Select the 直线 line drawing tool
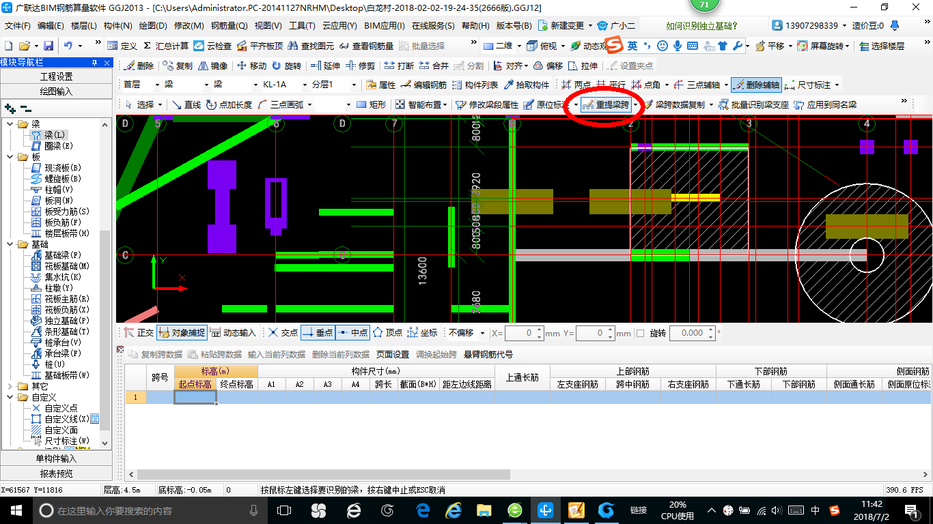The width and height of the screenshot is (933, 524). pos(186,105)
